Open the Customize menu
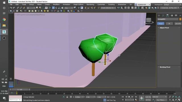 [101, 5]
